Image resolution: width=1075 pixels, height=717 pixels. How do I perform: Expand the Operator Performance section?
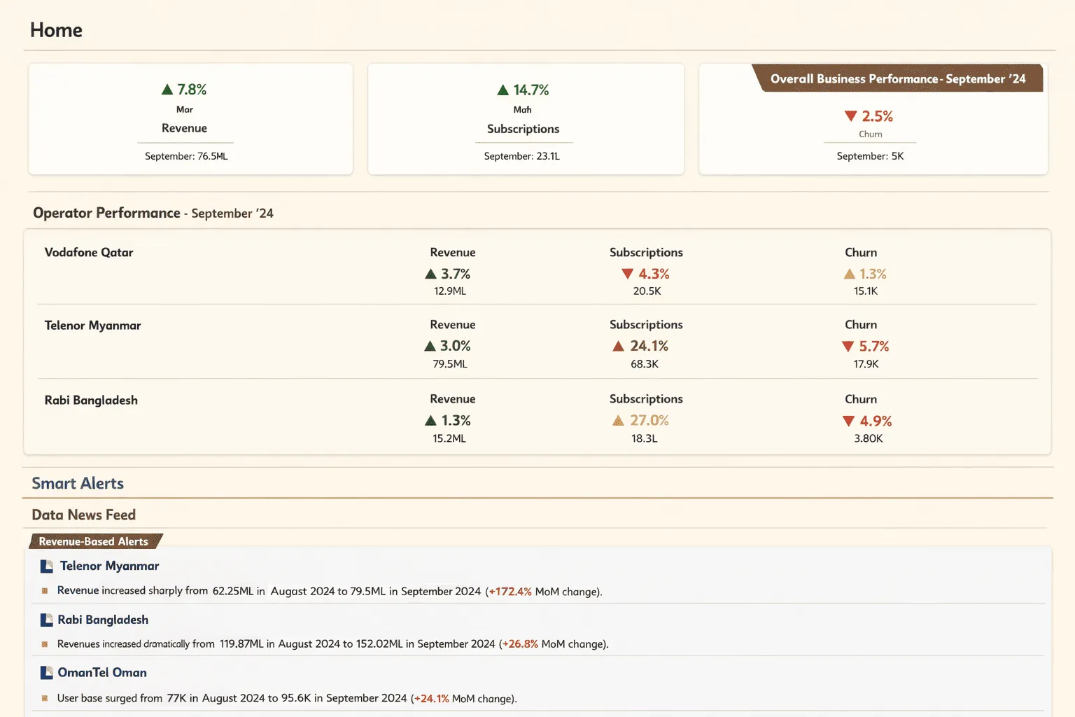(106, 213)
